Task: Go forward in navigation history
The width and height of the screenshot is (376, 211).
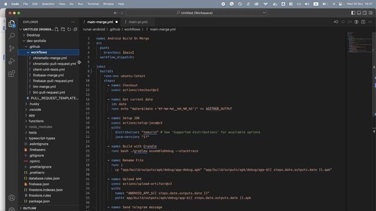Action: (x=122, y=13)
